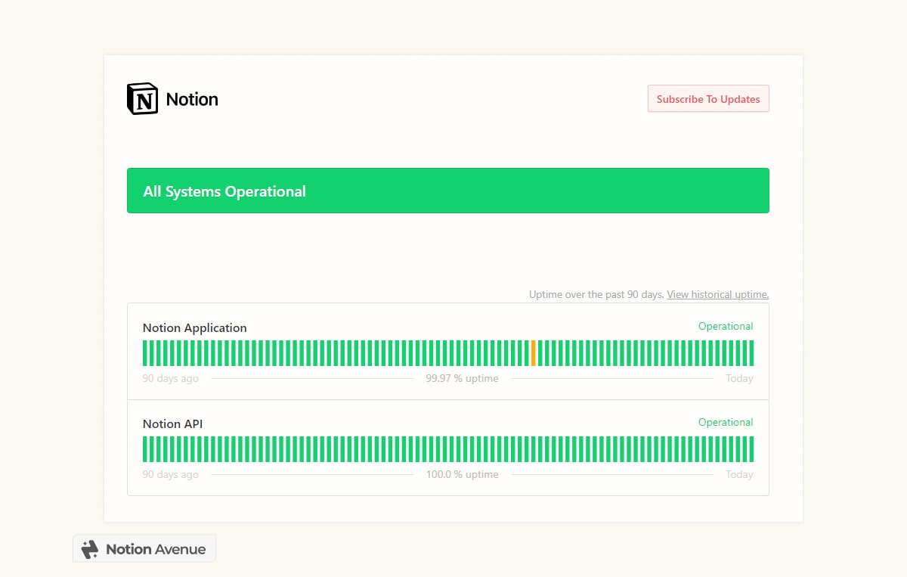Click the 99.97 % uptime label
Viewport: 907px width, 577px height.
(462, 378)
